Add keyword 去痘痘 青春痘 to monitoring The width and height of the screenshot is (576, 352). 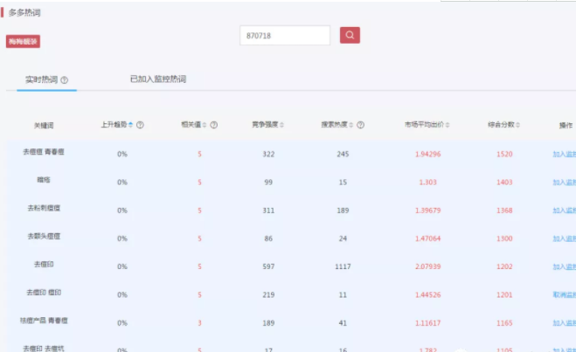(564, 154)
